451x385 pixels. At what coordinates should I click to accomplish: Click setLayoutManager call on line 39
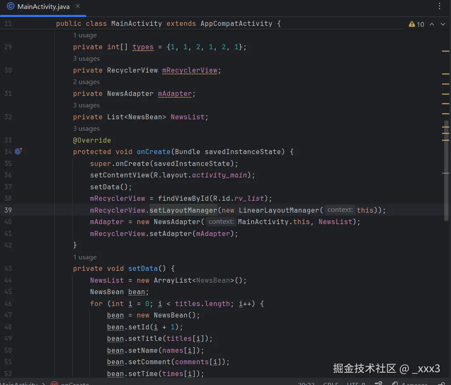(x=183, y=210)
